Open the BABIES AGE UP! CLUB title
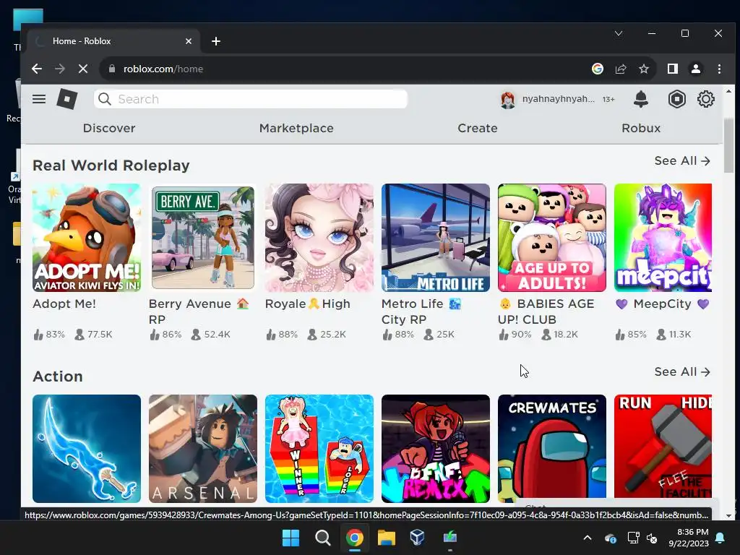740x555 pixels. coord(546,311)
